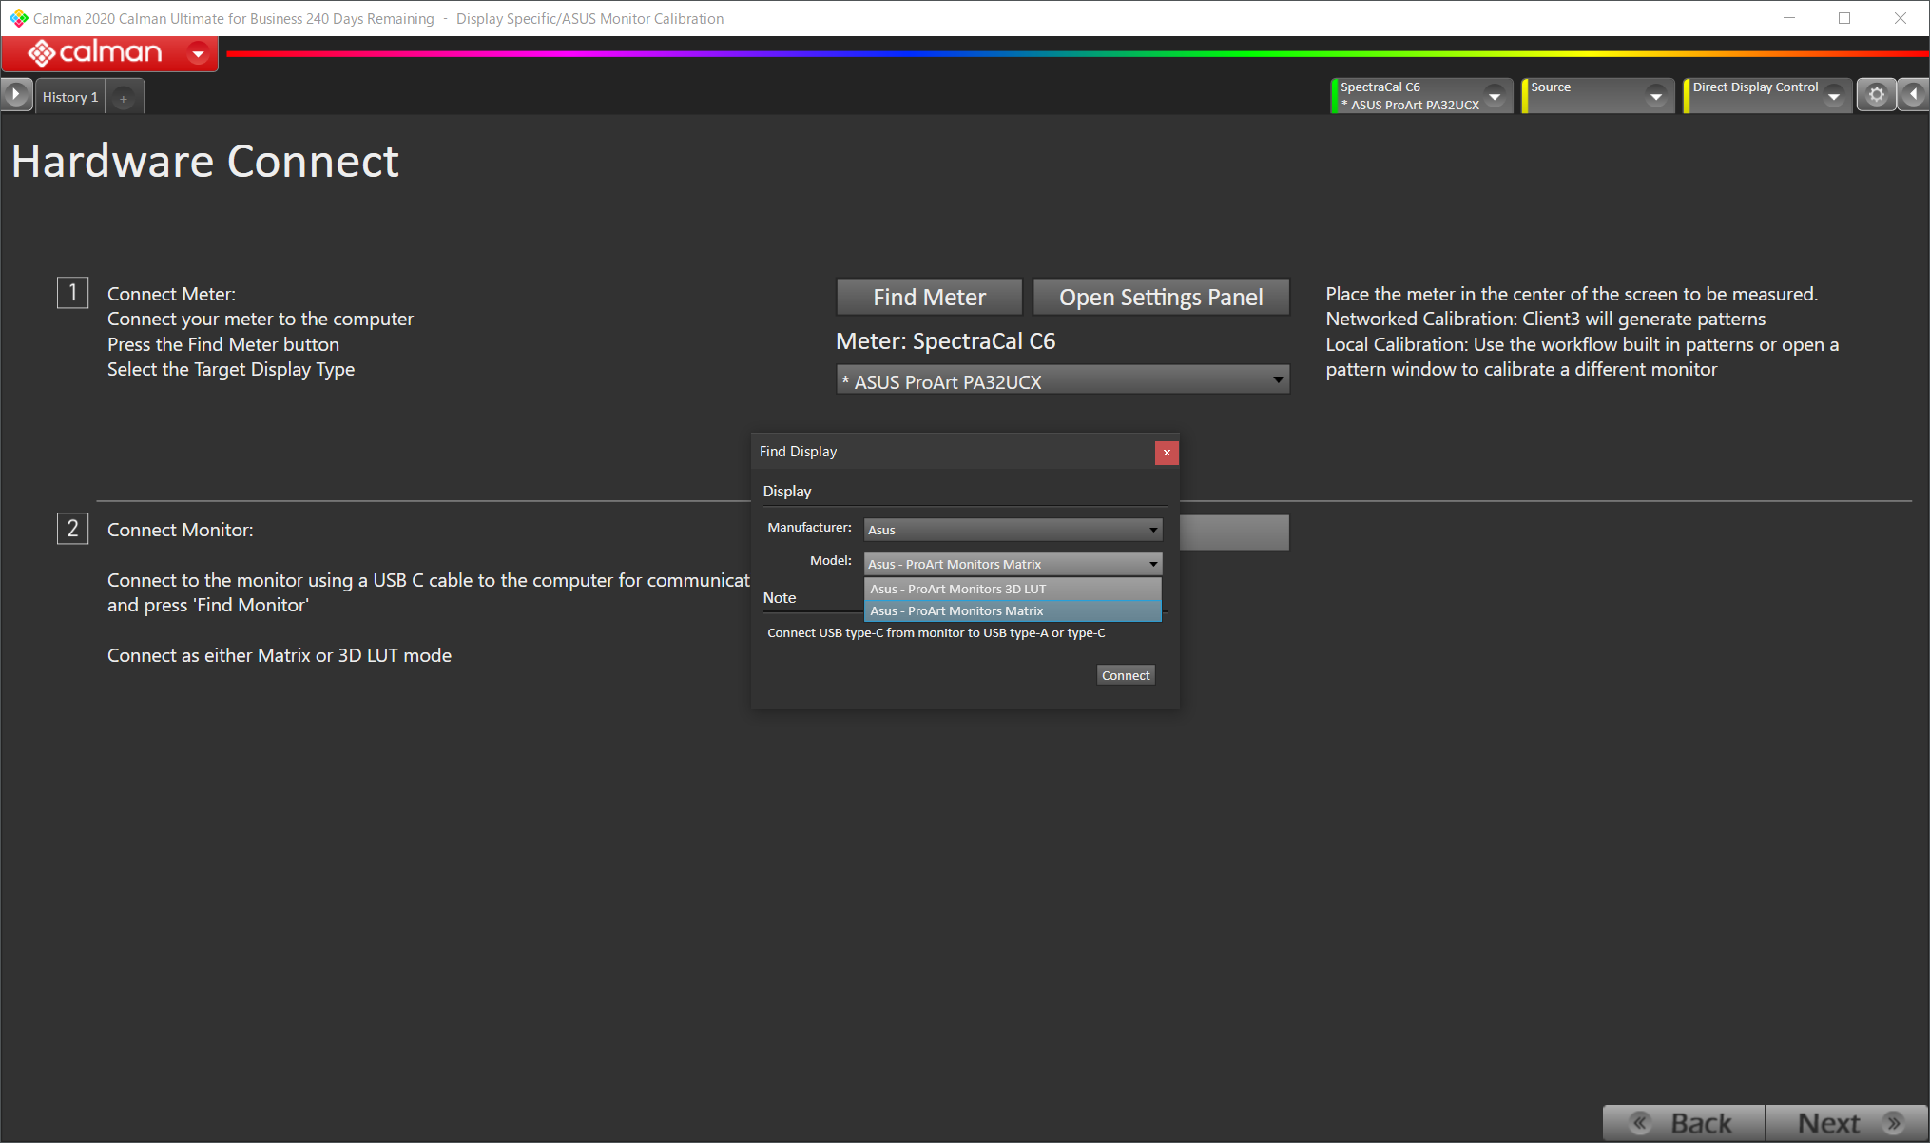This screenshot has height=1143, width=1930.
Task: Choose Asus - ProArt Monitors Matrix list option
Action: point(1013,610)
